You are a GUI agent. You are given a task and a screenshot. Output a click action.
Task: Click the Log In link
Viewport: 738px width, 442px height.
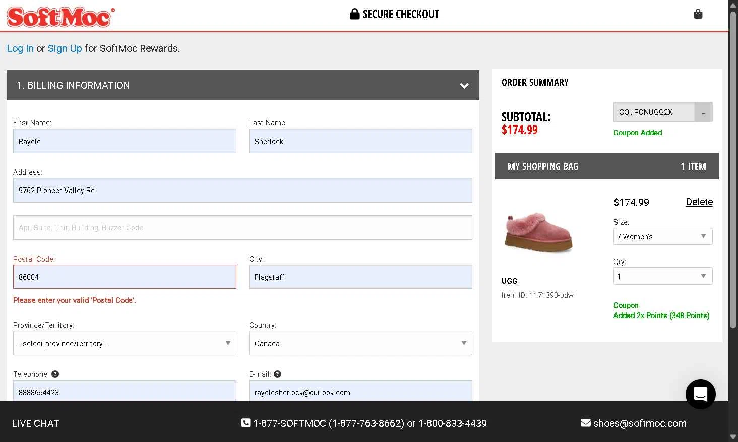point(20,48)
